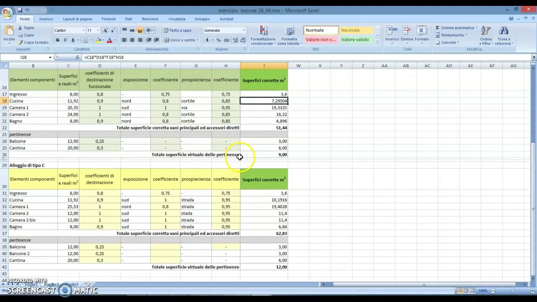Image resolution: width=537 pixels, height=302 pixels.
Task: Click the zoom slider at the bottom right
Action: coord(513,290)
